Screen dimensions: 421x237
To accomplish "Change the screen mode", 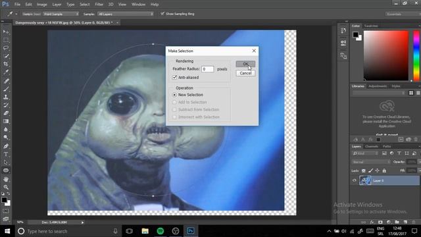I will coord(6,219).
